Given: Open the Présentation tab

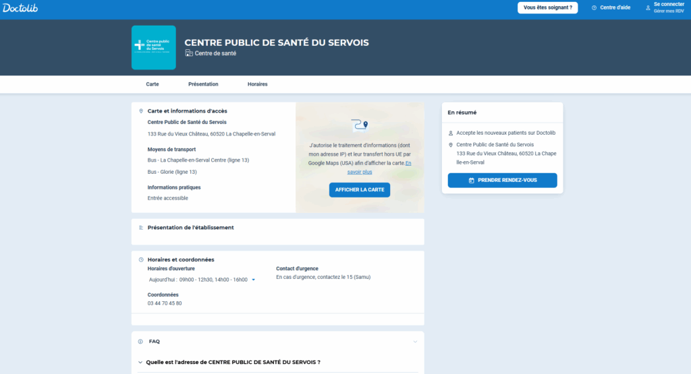Looking at the screenshot, I should (x=203, y=84).
